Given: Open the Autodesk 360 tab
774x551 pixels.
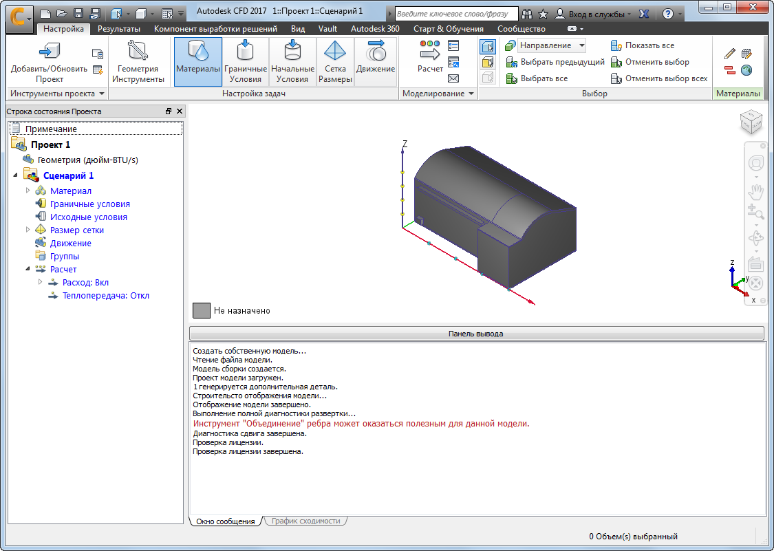Looking at the screenshot, I should click(375, 29).
